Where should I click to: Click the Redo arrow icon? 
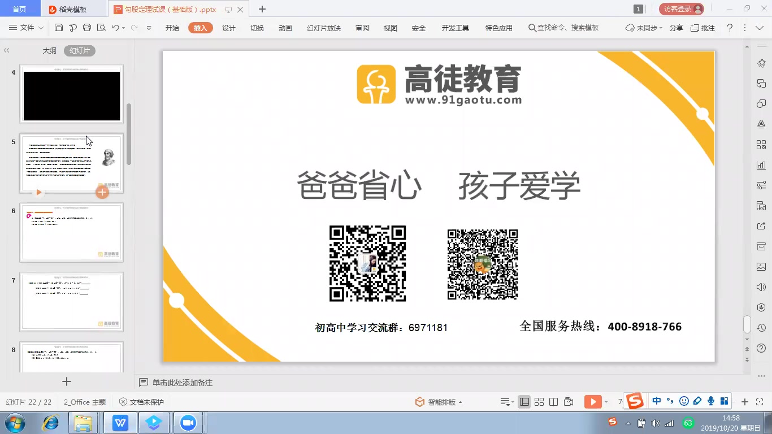(x=135, y=28)
